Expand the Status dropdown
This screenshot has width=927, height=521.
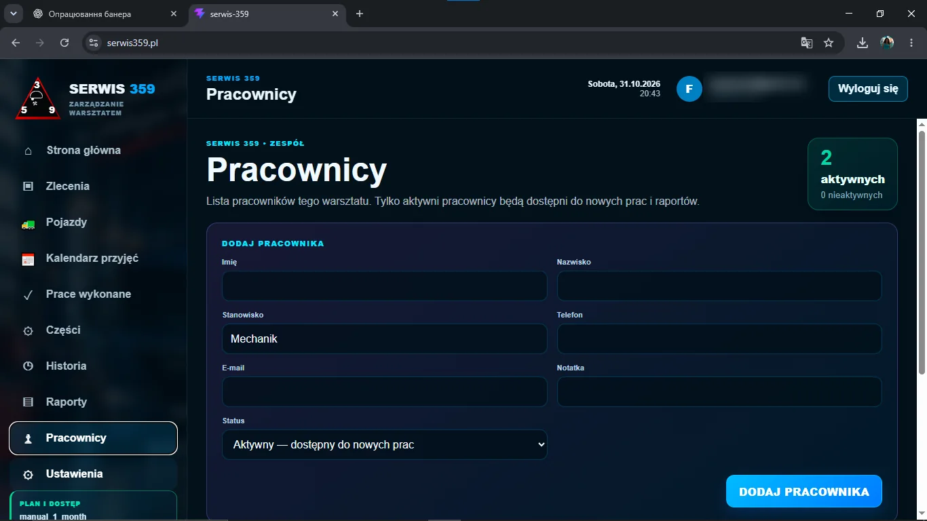click(385, 445)
